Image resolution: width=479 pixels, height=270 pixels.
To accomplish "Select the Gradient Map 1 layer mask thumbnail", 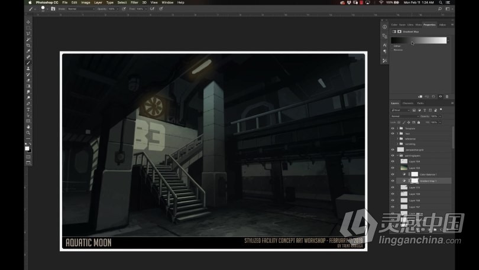I will click(x=415, y=181).
